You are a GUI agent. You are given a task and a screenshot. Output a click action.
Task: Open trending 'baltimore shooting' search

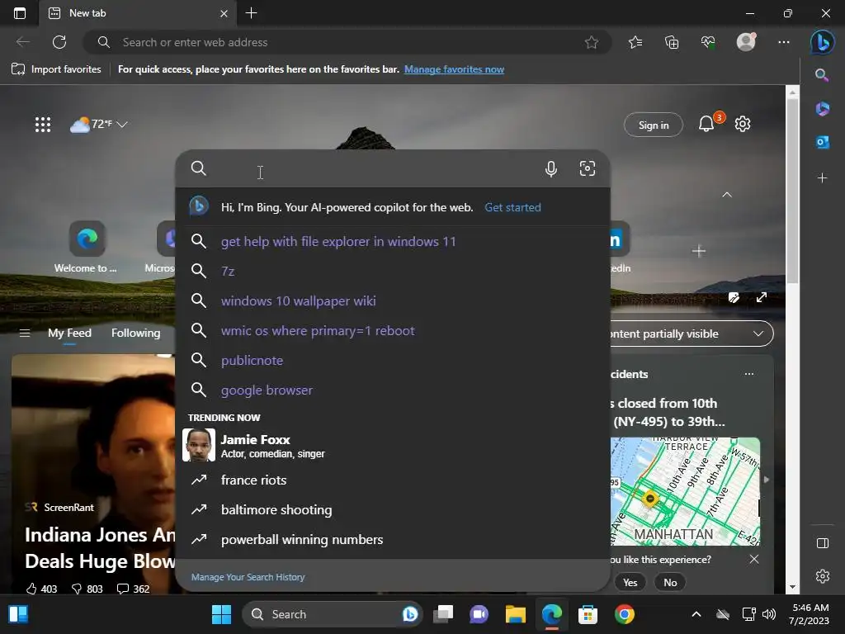pyautogui.click(x=394, y=509)
